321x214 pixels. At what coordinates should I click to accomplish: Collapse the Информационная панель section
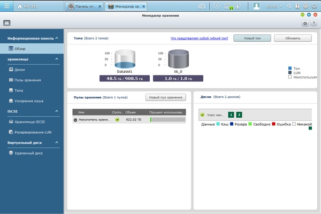point(57,38)
